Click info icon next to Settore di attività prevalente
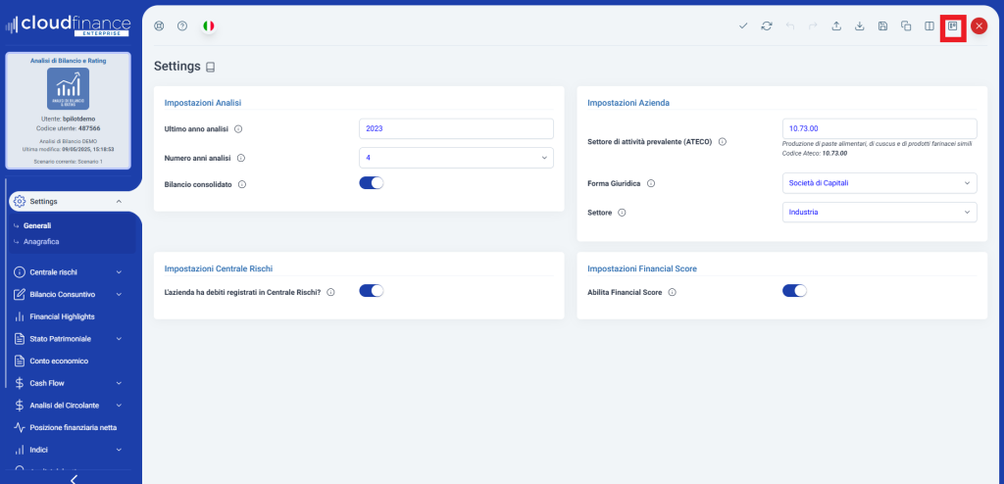The width and height of the screenshot is (1004, 484). click(x=723, y=142)
